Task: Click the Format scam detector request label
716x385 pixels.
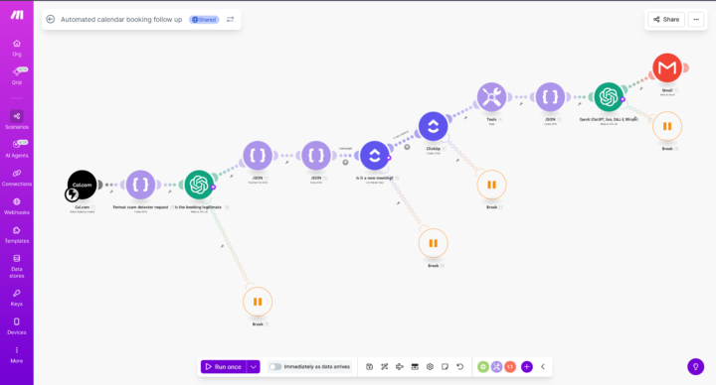Action: pos(140,207)
